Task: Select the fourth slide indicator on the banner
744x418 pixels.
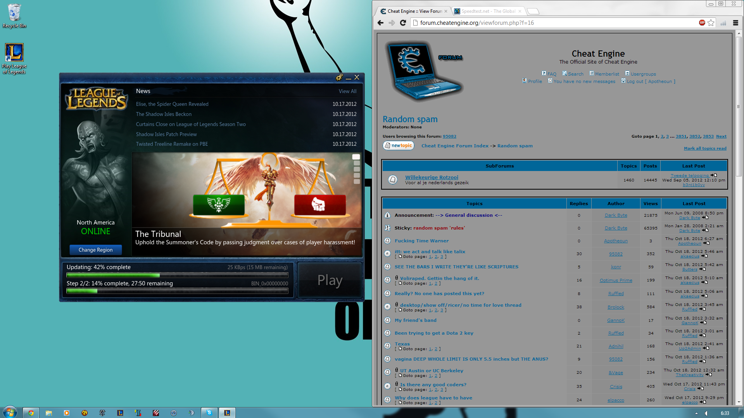Action: pyautogui.click(x=357, y=175)
